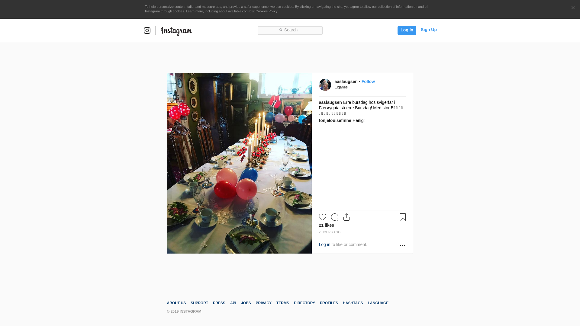Open the Eiganes location link

[341, 87]
